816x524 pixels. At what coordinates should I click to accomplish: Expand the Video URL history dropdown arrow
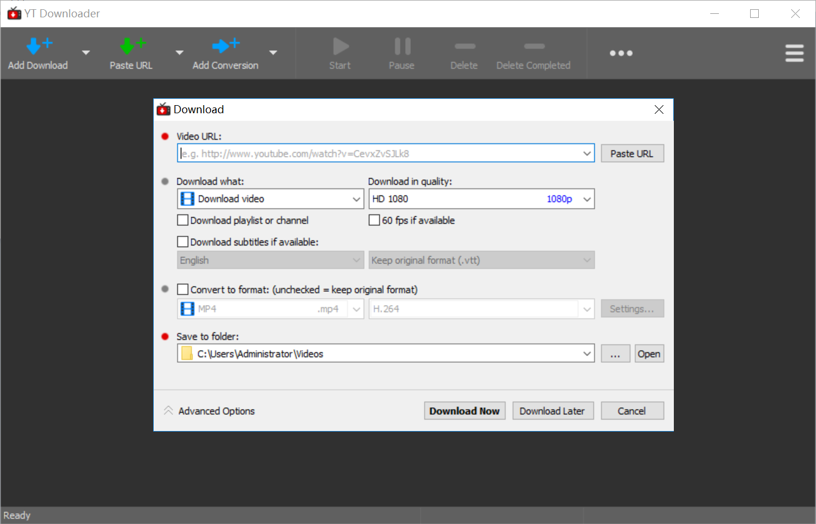[x=587, y=154]
